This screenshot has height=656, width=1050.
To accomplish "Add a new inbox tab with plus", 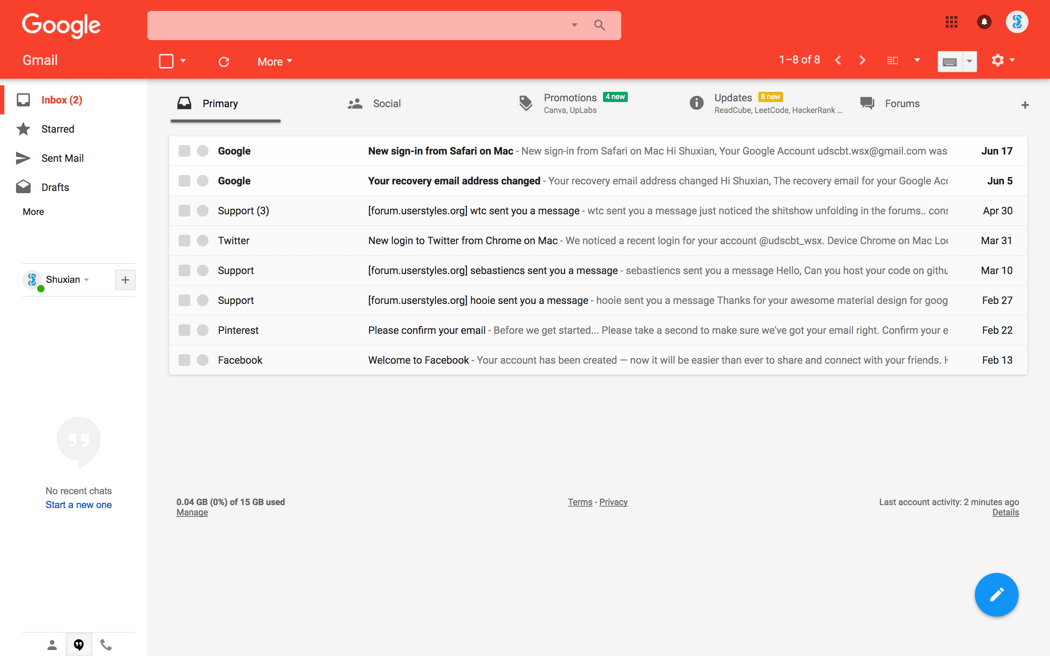I will tap(1025, 105).
